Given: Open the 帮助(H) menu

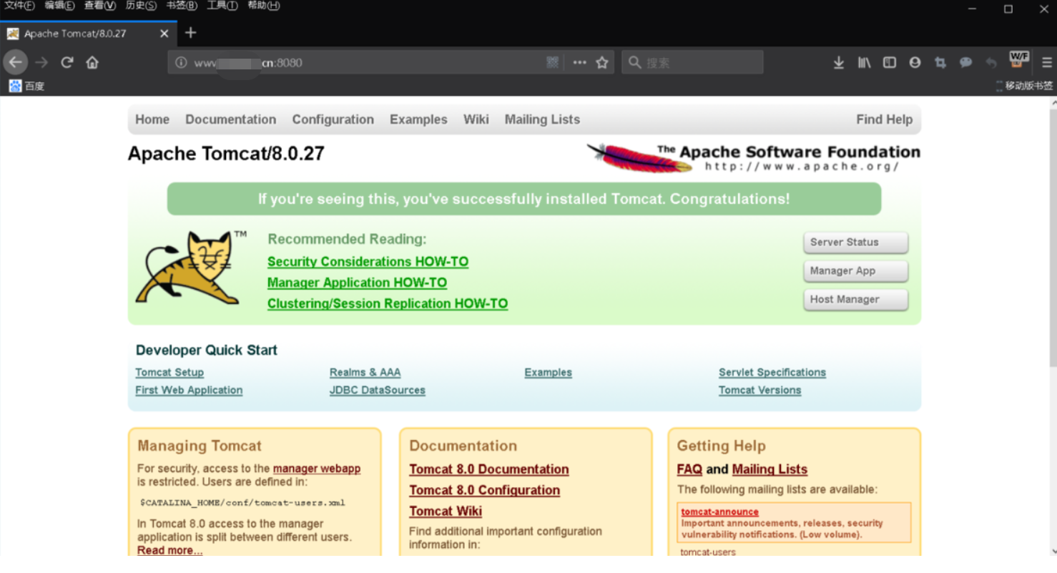Looking at the screenshot, I should click(263, 6).
